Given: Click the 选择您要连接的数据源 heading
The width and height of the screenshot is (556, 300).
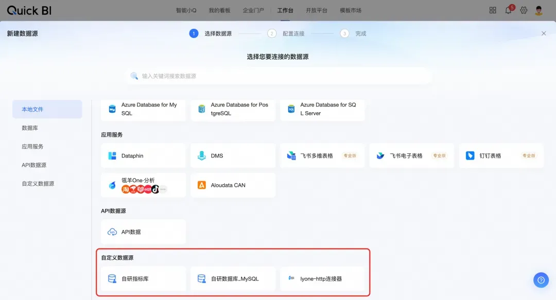Looking at the screenshot, I should tap(277, 57).
